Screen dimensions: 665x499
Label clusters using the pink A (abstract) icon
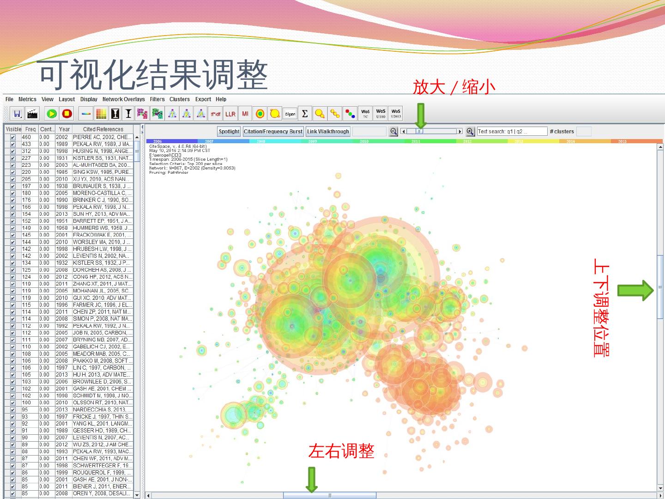201,114
